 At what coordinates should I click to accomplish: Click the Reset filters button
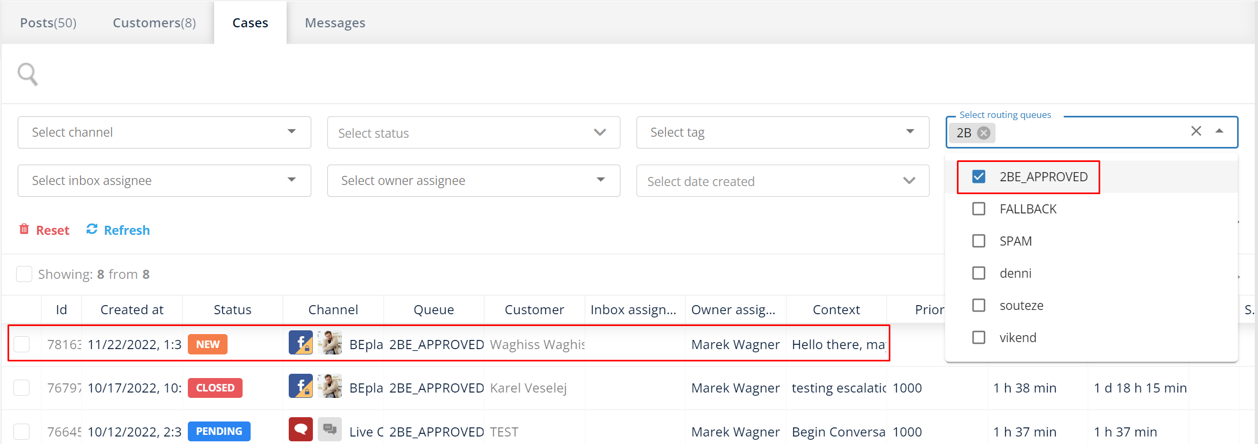45,230
